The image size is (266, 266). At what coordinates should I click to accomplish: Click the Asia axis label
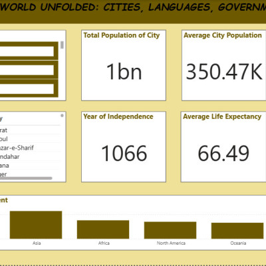click(37, 243)
